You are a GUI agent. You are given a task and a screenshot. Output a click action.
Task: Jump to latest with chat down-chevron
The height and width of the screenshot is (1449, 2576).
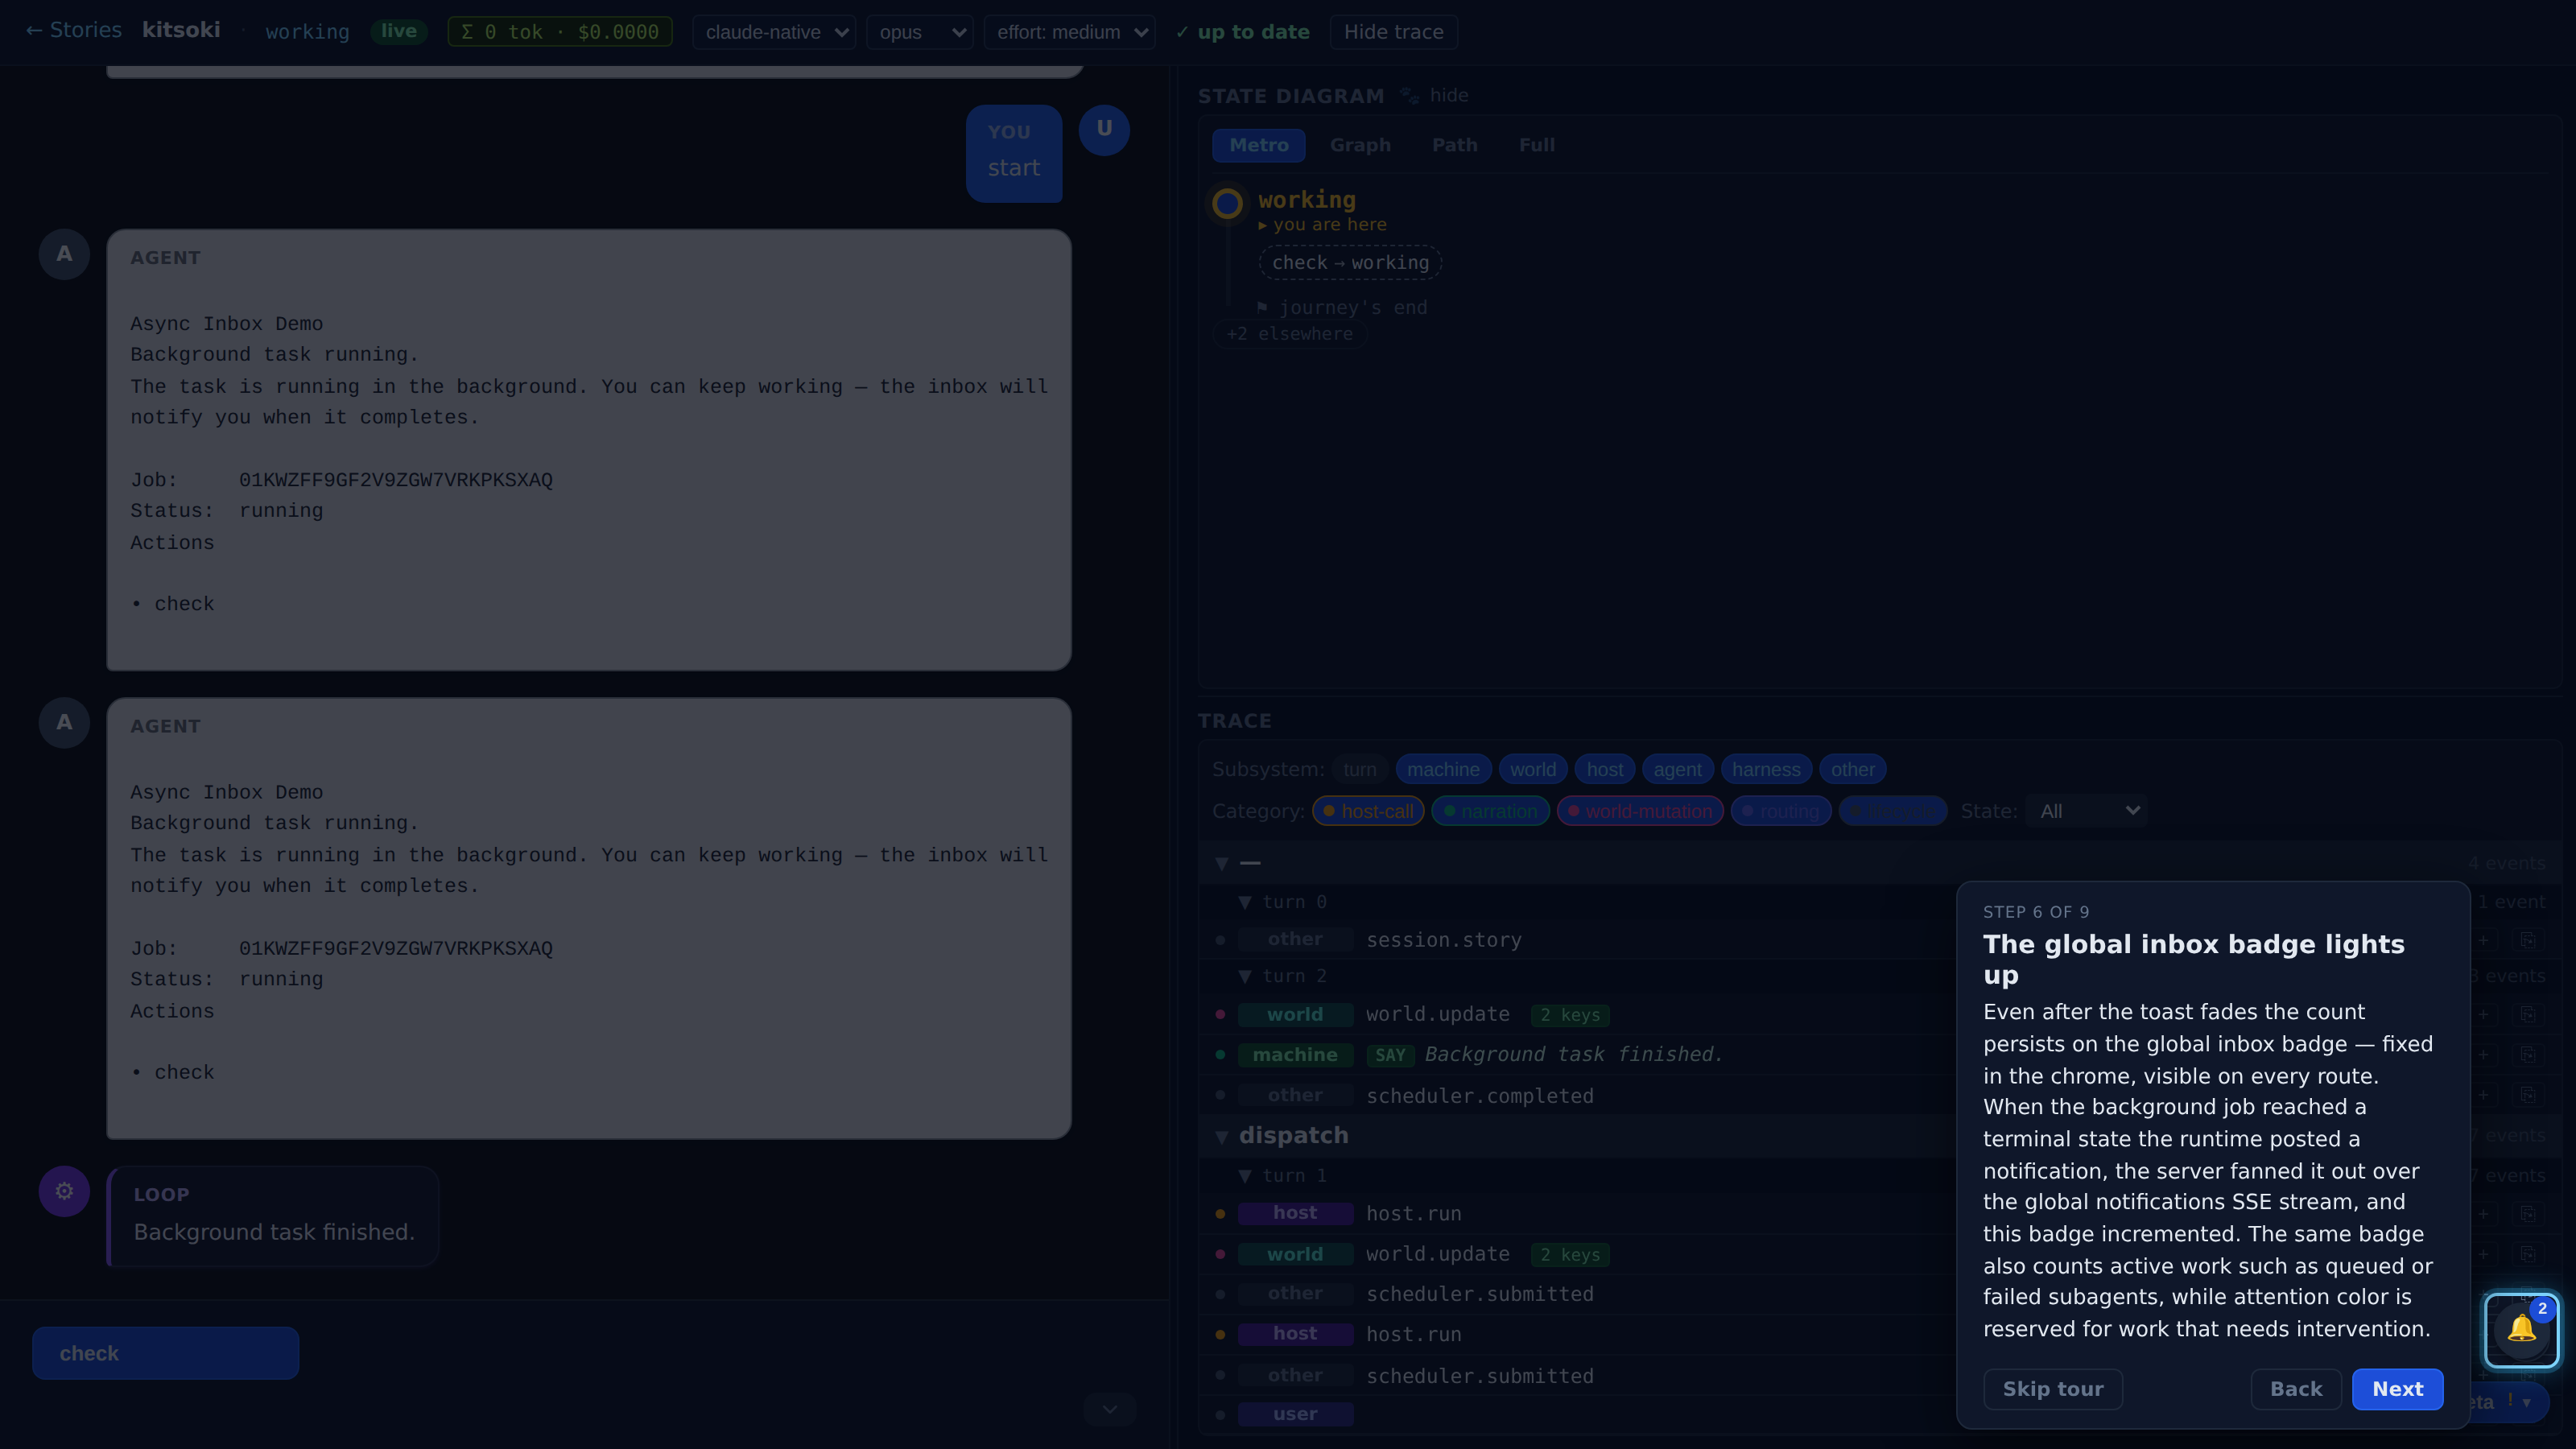tap(1110, 1409)
